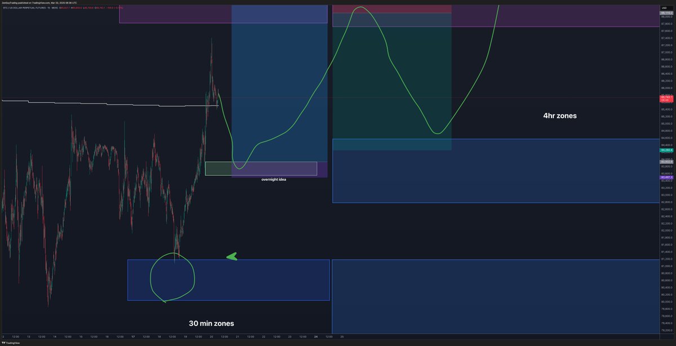Click the green 84,250.4 price tag
676x346 pixels.
[x=666, y=150]
